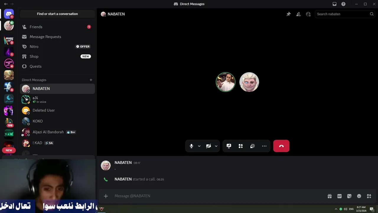Screen dimensions: 378x213
Task: Open the taskbar clock 8:27 AM
Action: point(361,209)
